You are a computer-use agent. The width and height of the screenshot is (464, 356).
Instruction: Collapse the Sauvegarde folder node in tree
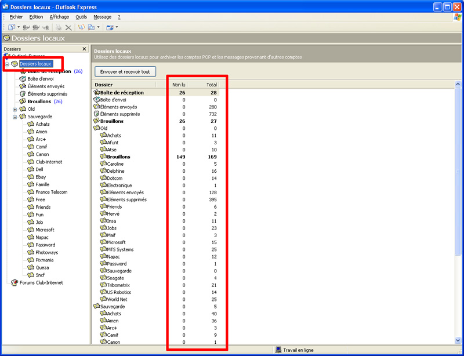click(x=15, y=117)
